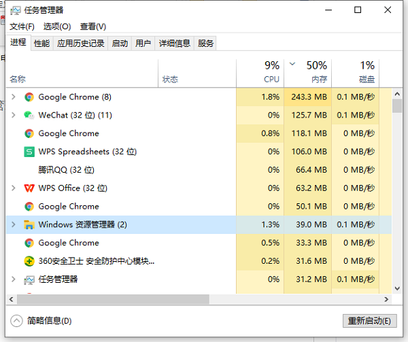Expand the Google Chrome (8) group
Viewport: 408px width, 342px height.
[14, 97]
